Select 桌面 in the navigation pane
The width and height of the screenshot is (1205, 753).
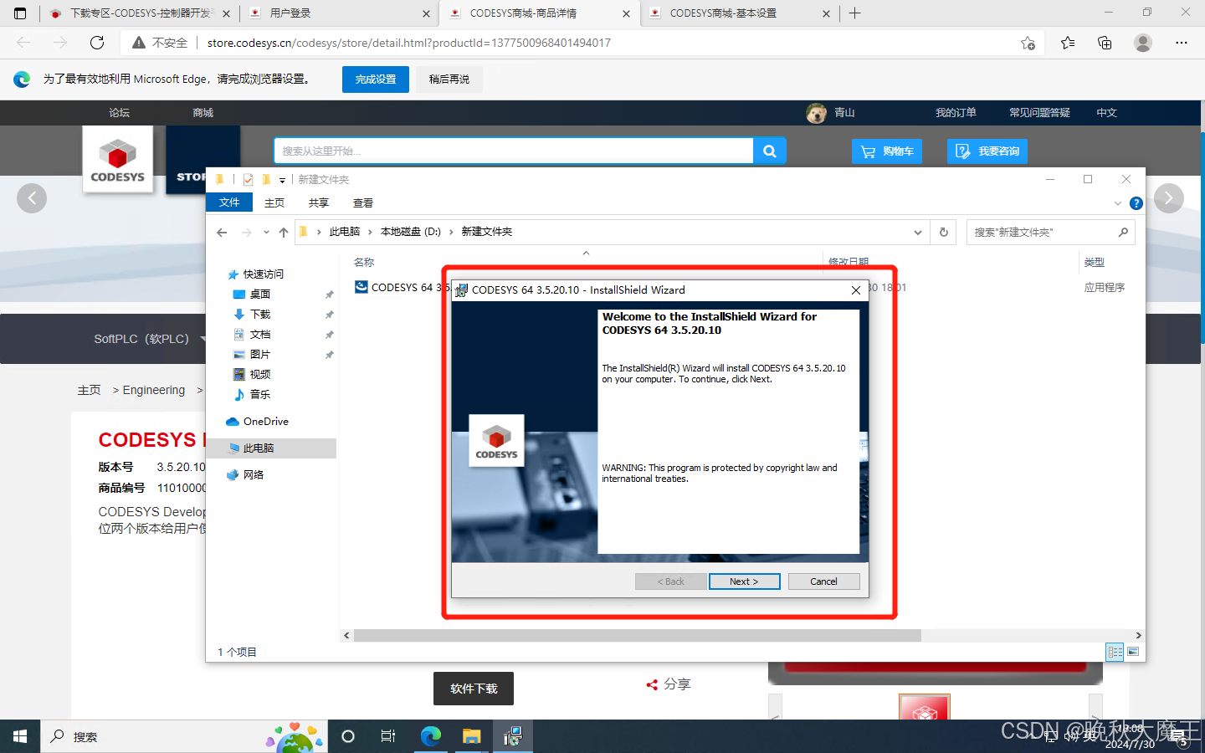coord(260,295)
